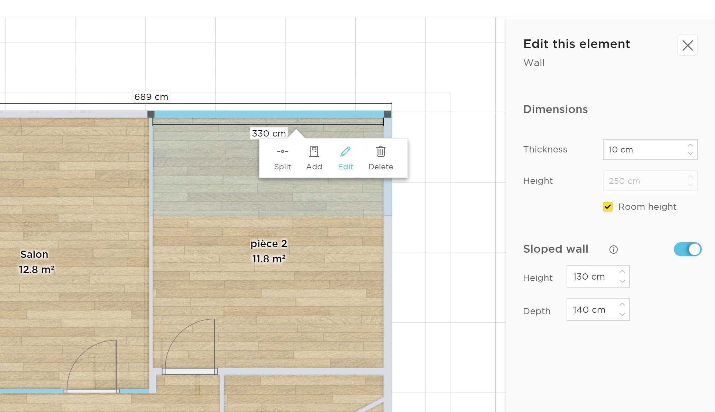
Task: Decrease sloped wall Depth with down arrow
Action: coord(622,314)
